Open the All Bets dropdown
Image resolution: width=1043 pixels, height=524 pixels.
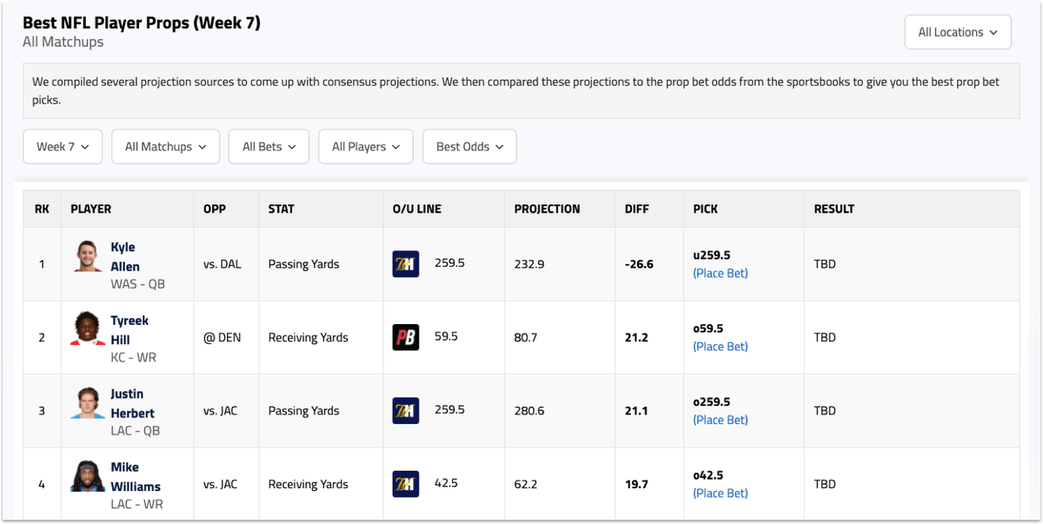269,147
